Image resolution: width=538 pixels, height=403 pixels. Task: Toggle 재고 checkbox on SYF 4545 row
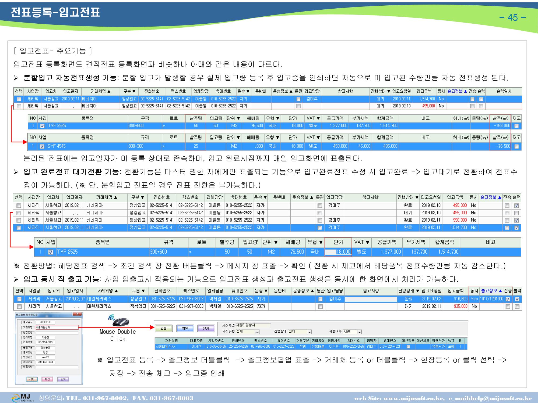pos(516,146)
